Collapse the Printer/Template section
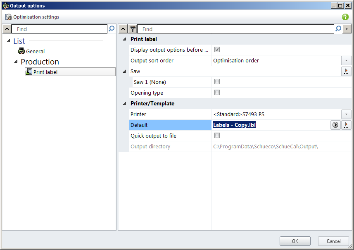 [x=125, y=104]
